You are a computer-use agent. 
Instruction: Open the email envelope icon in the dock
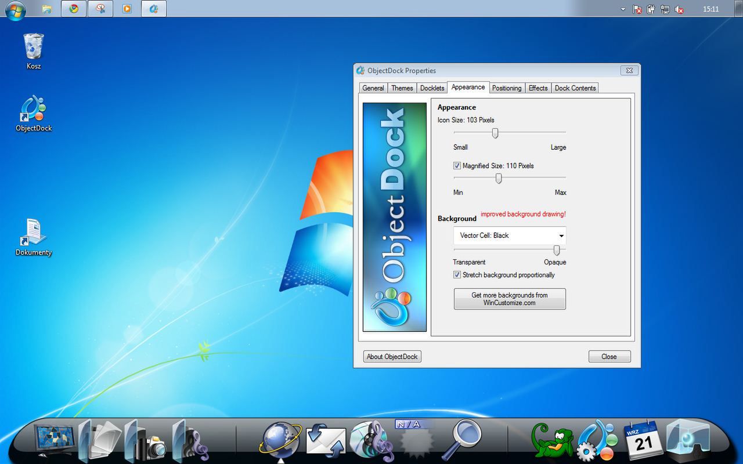tap(326, 442)
